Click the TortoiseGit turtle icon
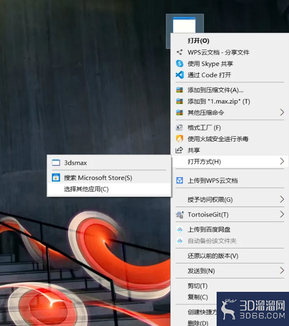 (179, 214)
